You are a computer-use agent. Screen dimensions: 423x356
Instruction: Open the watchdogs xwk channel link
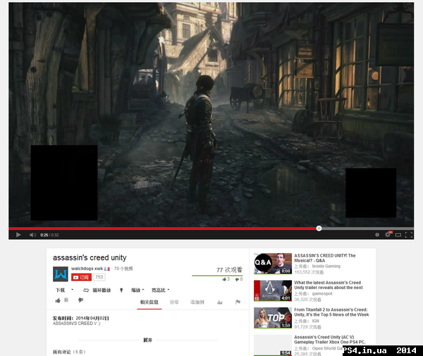(x=87, y=269)
